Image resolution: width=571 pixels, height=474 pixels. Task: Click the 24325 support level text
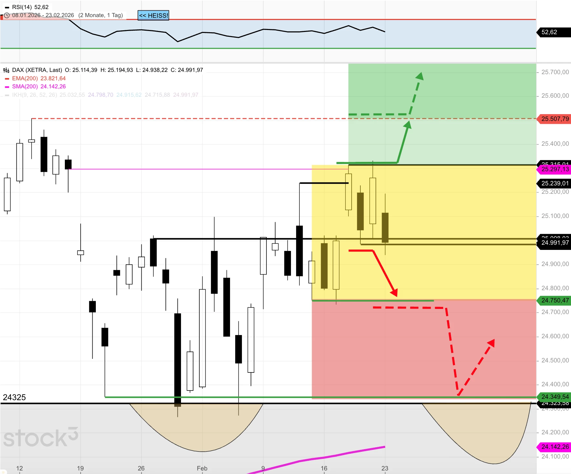(x=14, y=397)
